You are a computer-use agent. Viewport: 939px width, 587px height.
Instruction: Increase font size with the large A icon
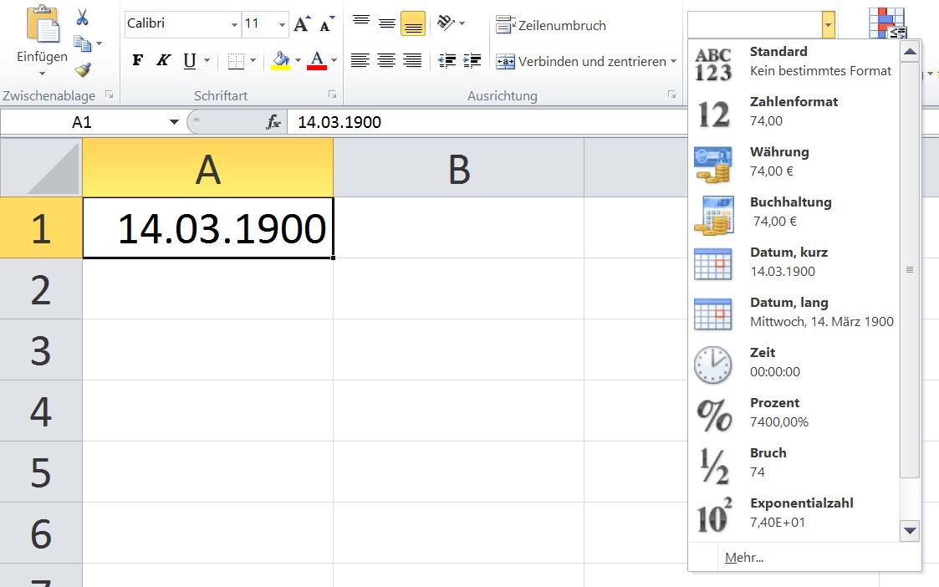pos(302,24)
